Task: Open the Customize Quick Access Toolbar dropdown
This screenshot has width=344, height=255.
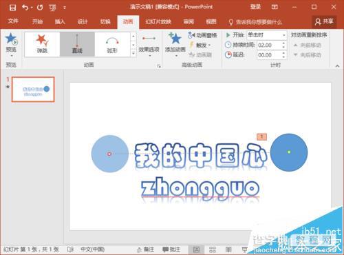Action: tap(65, 8)
